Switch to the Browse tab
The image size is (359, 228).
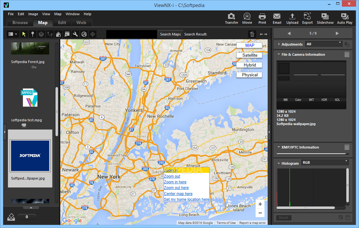tap(20, 22)
